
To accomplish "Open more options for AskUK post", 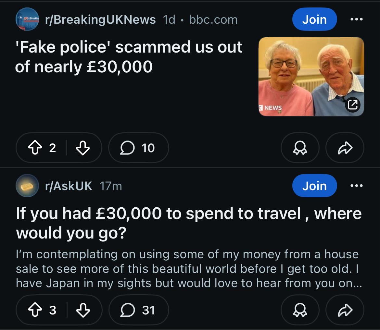I will [356, 186].
